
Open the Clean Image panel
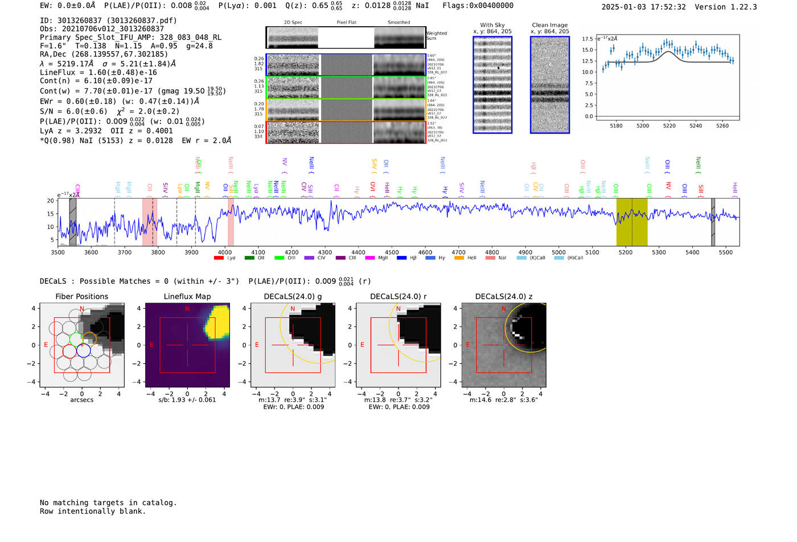coord(550,85)
